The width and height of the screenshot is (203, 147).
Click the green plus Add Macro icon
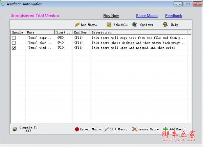tap(165, 128)
